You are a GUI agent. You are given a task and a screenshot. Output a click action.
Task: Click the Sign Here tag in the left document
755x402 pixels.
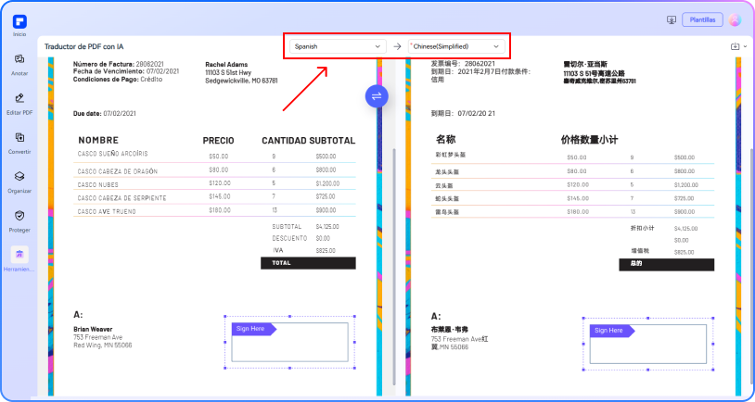pos(254,329)
